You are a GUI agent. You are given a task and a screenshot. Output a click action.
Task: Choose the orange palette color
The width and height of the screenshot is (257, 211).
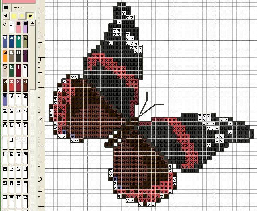pos(5,55)
